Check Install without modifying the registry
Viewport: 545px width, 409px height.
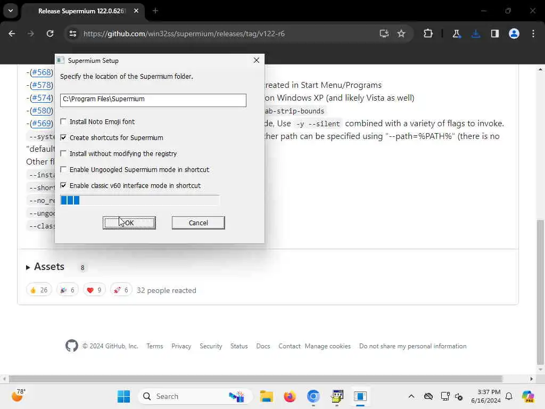coord(63,153)
